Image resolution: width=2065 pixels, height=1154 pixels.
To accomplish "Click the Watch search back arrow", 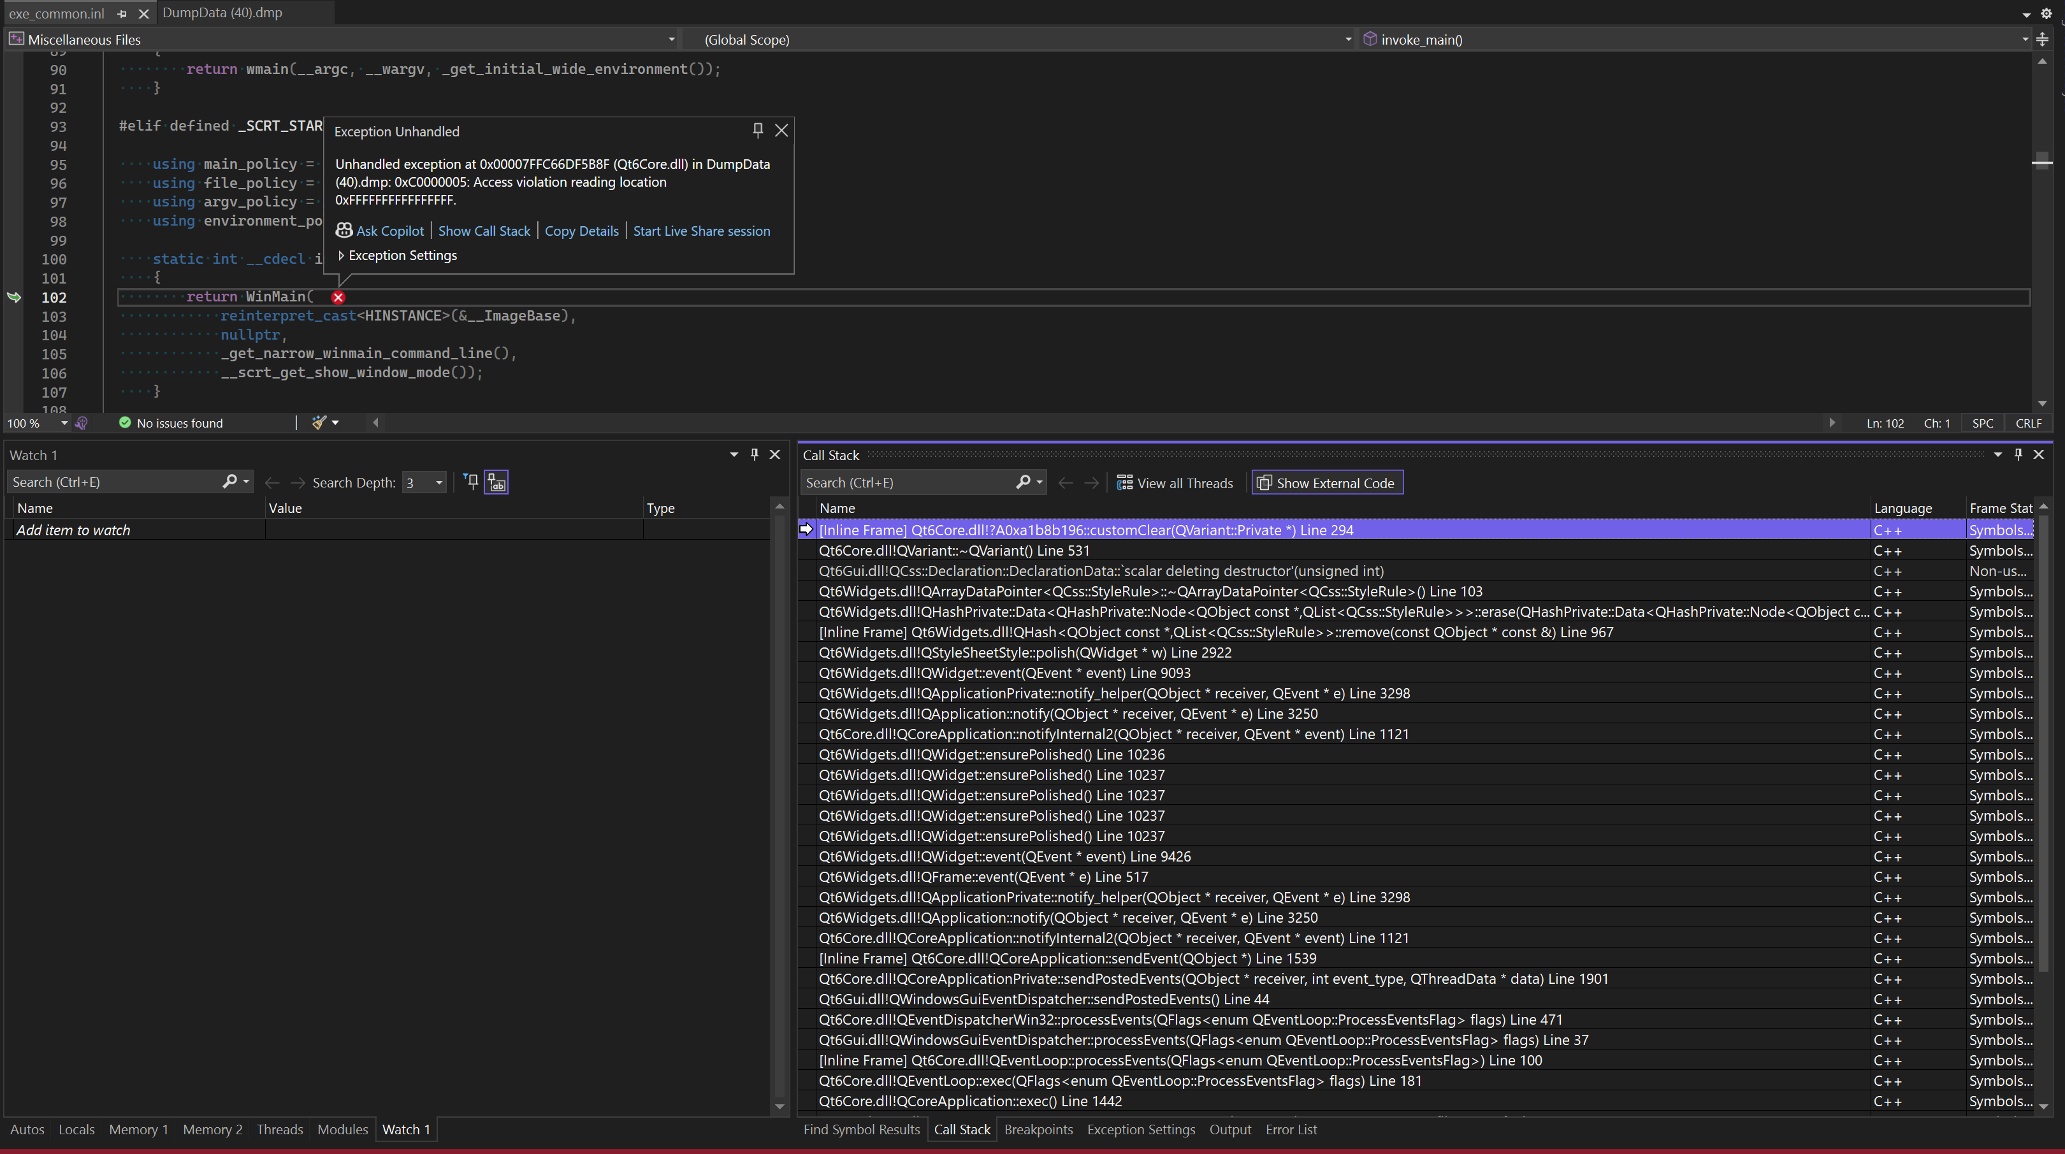I will (273, 482).
